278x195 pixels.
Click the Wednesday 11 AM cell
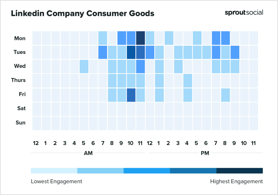[140, 66]
